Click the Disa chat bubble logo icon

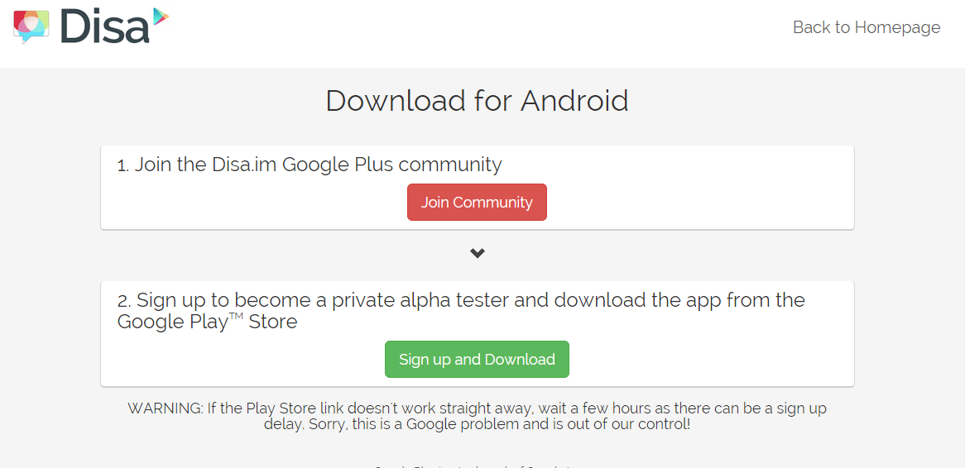(x=31, y=27)
